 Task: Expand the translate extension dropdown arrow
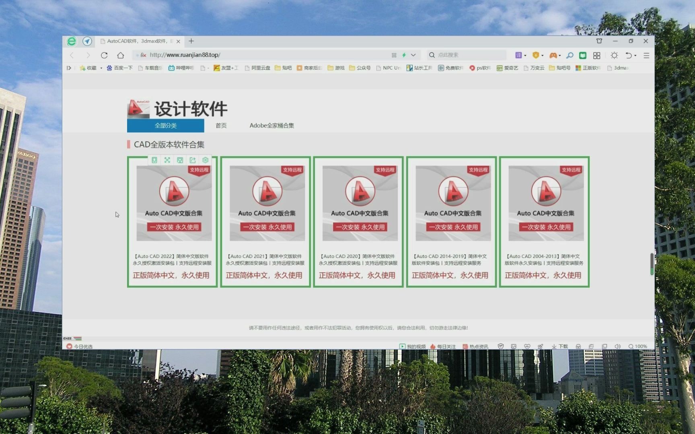click(x=525, y=55)
